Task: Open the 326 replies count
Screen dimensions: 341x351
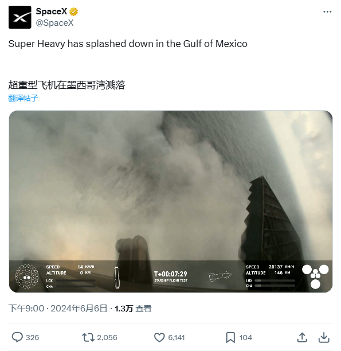Action: 33,338
